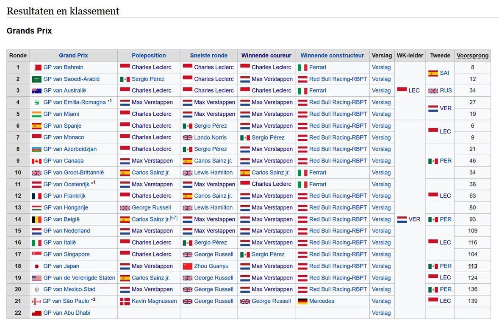
Task: Click the Brazilian flag next to GP van São Paulo
Action: click(36, 302)
